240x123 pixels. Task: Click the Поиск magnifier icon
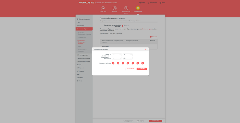tap(140, 3)
